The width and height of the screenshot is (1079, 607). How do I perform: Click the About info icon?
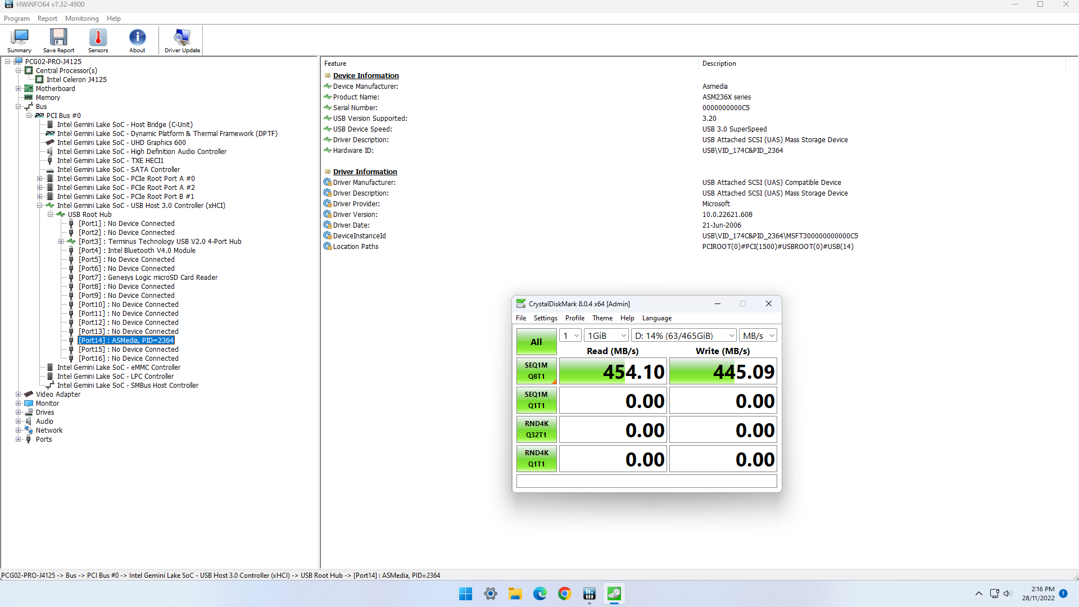[137, 40]
